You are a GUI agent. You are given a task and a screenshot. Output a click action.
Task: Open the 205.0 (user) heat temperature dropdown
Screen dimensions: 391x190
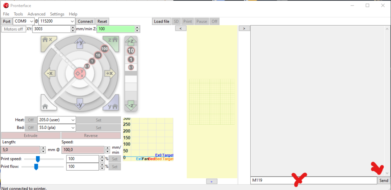click(56, 120)
